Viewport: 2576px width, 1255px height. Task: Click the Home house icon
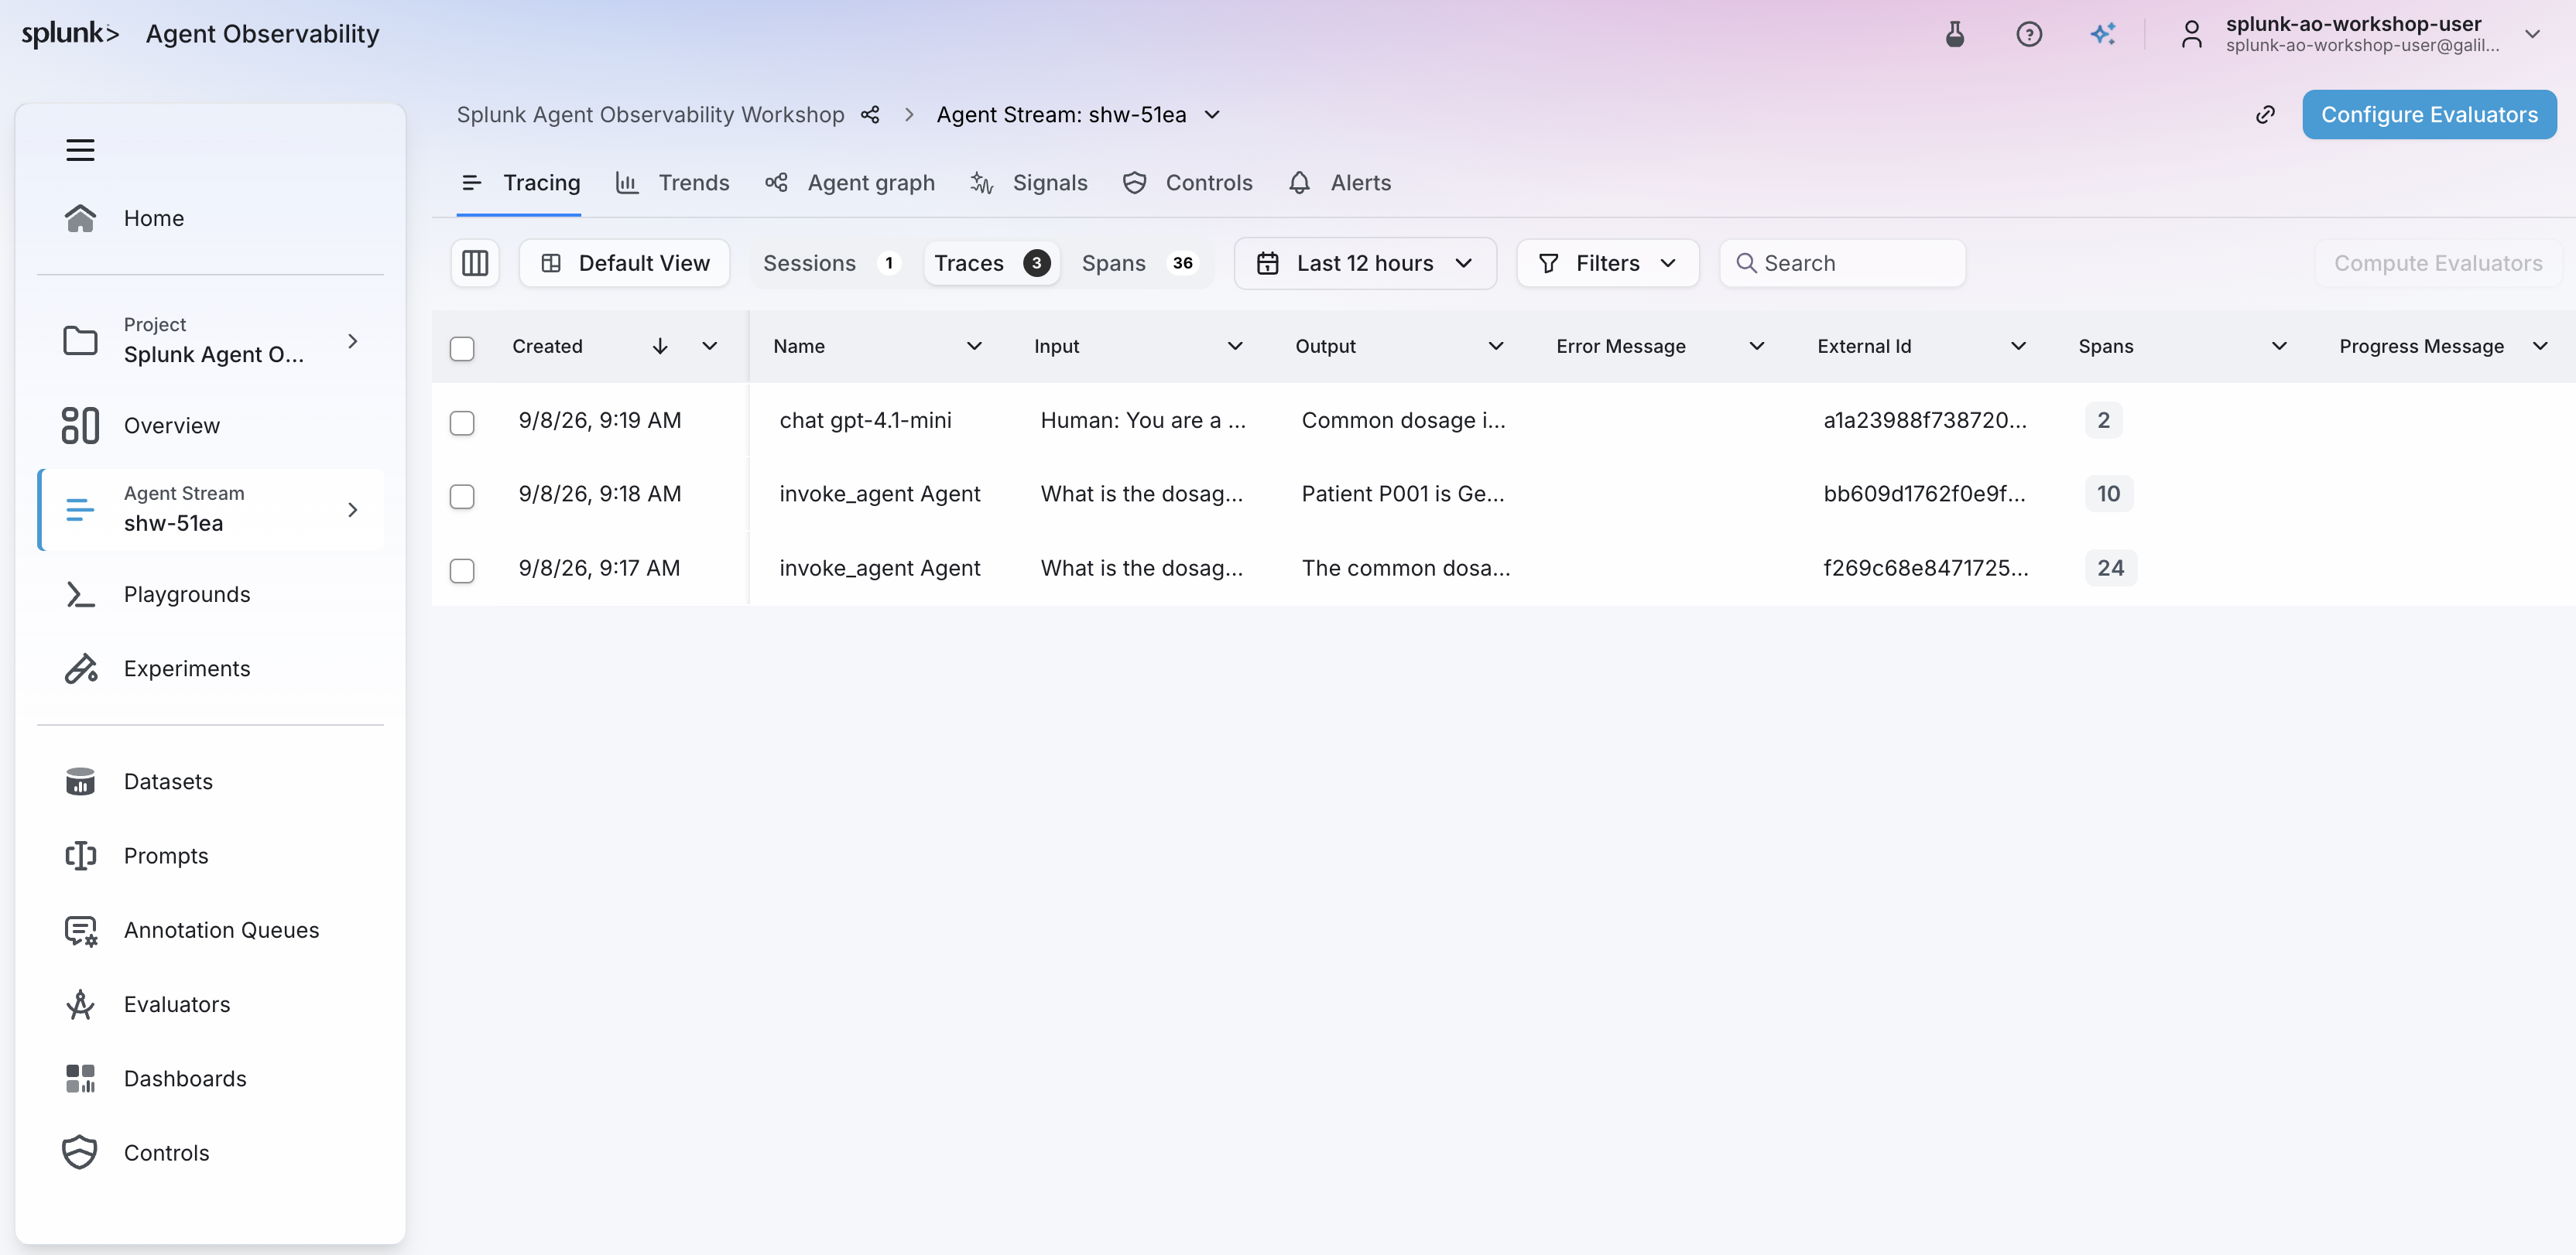(80, 218)
